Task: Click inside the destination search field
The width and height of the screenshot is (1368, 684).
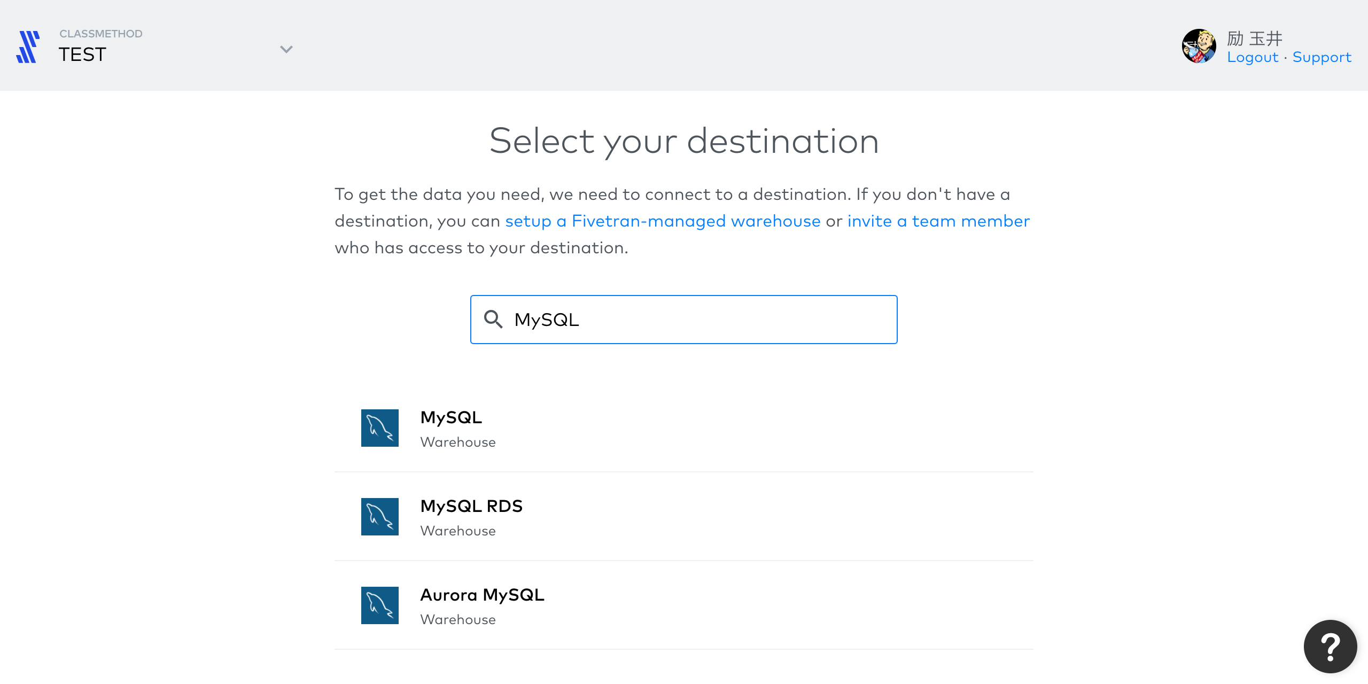Action: [684, 319]
